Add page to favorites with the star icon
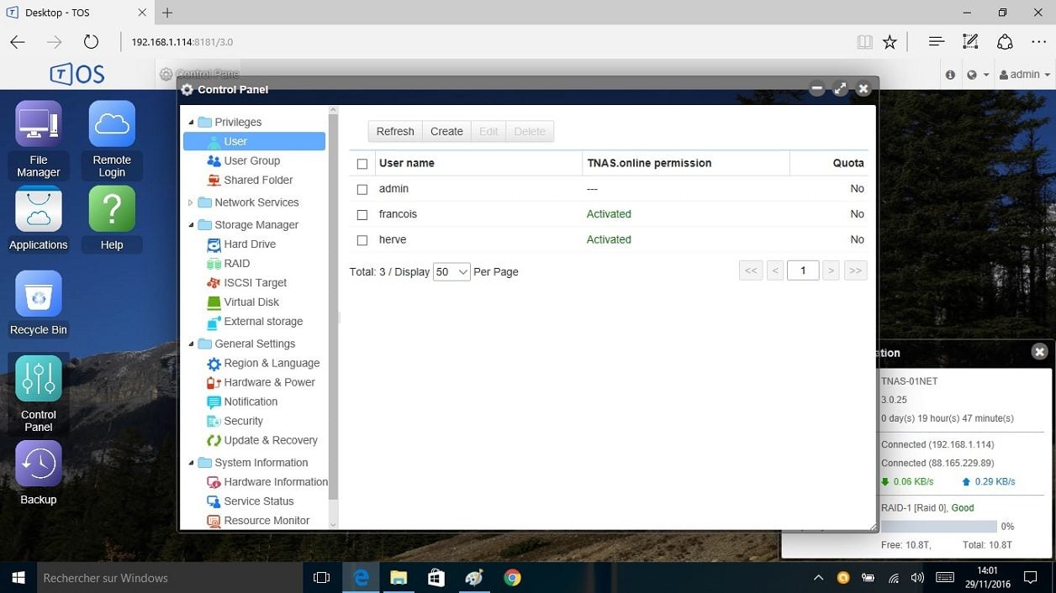The height and width of the screenshot is (593, 1056). click(x=890, y=42)
